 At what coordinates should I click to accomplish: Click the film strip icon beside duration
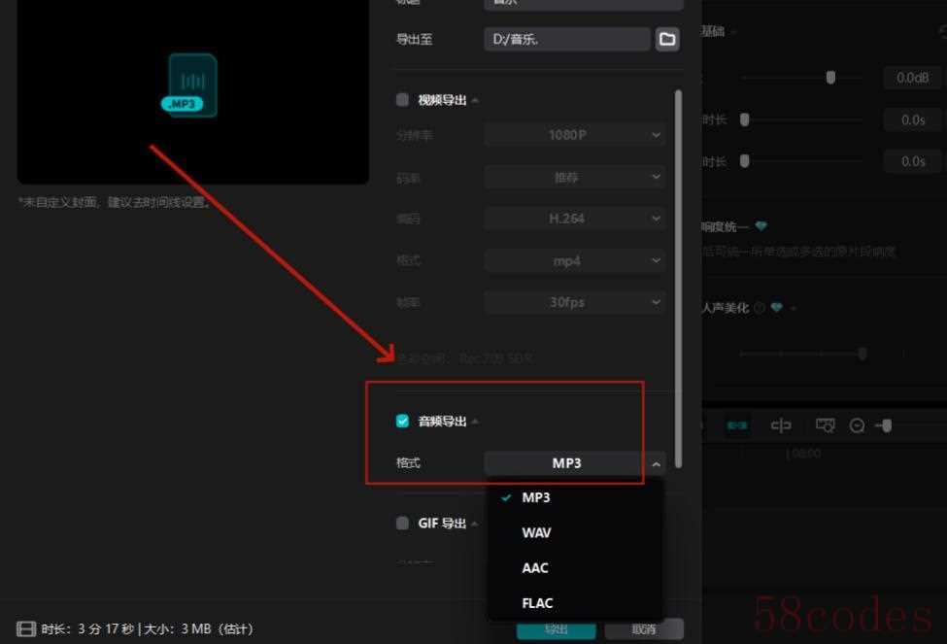click(26, 628)
